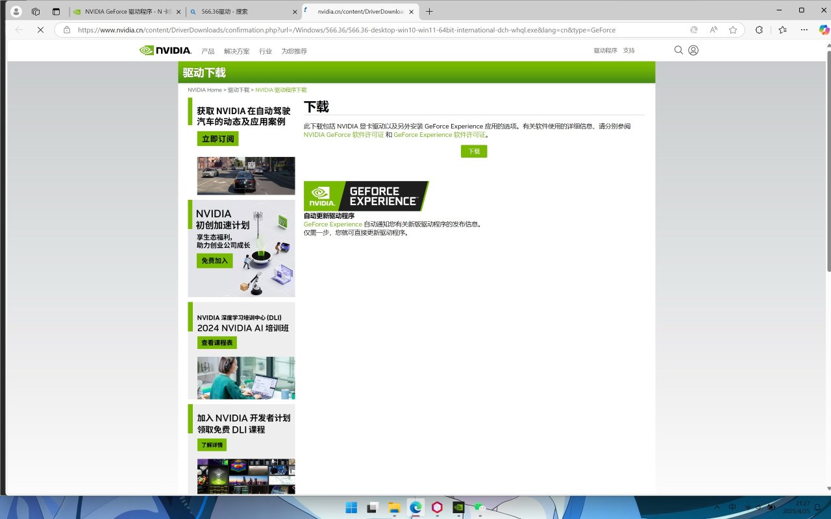This screenshot has height=519, width=831.
Task: Open the GeForce Experience 软件许可证 link
Action: (x=440, y=135)
